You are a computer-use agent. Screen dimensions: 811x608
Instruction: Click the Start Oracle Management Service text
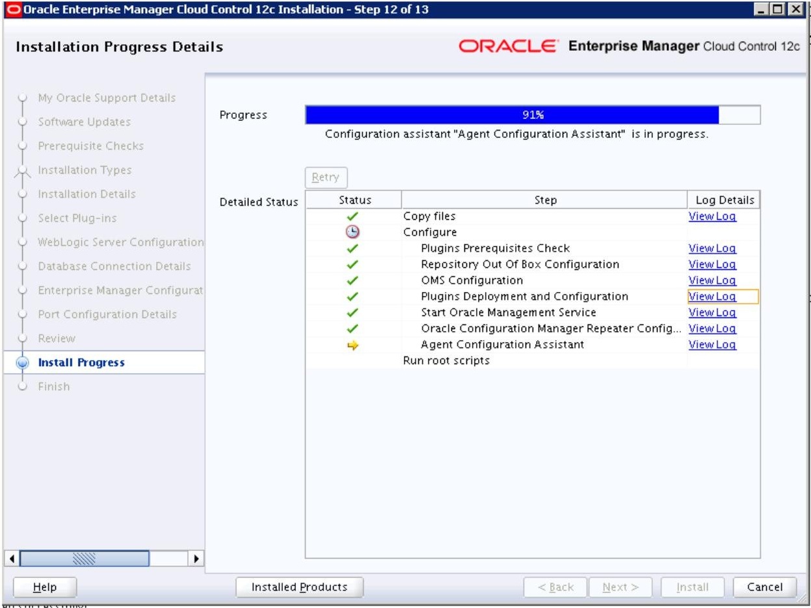[509, 313]
